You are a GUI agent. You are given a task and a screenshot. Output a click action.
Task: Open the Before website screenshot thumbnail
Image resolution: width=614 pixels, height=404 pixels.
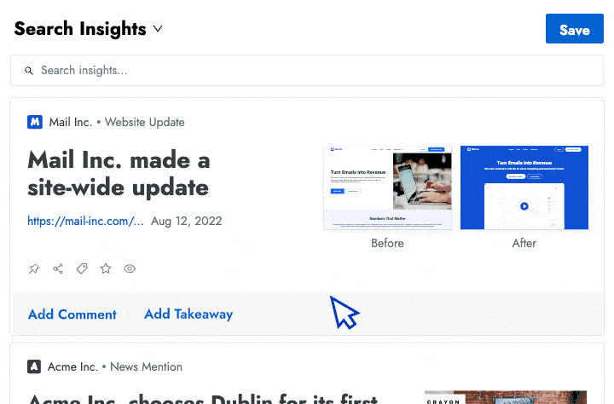click(387, 188)
